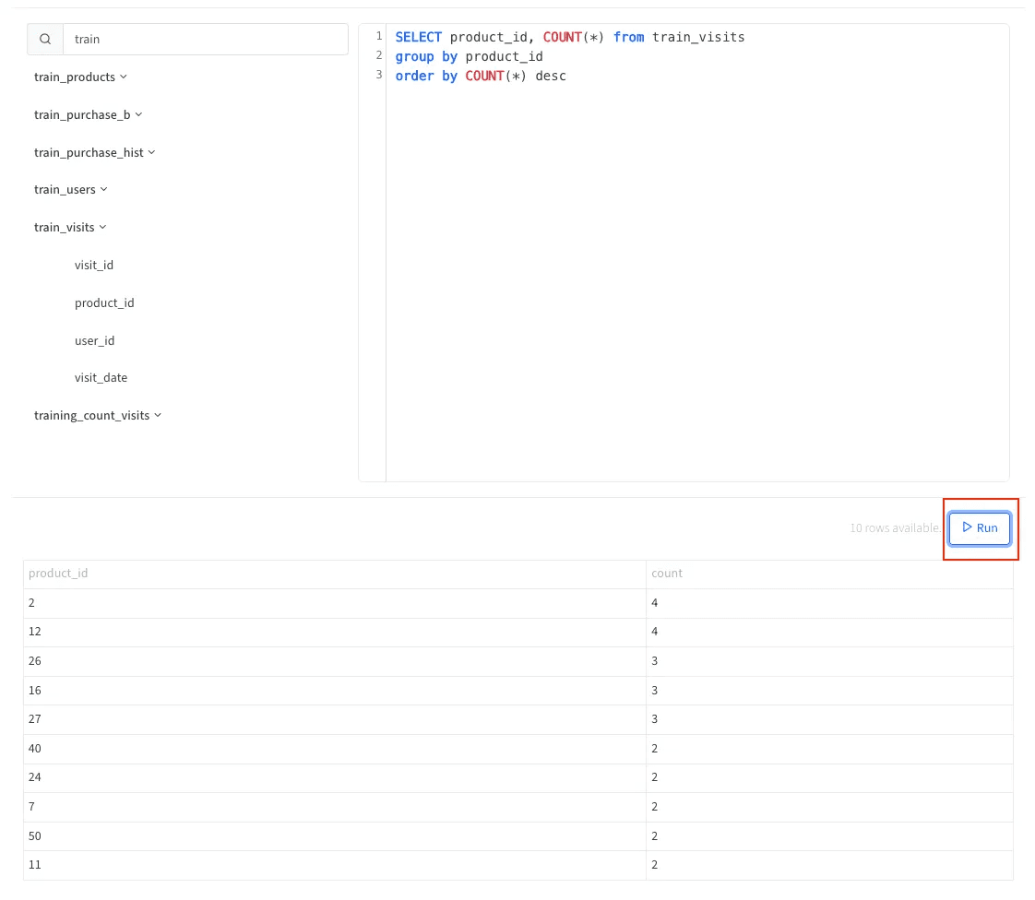Expand the train_products table chevron

[124, 77]
